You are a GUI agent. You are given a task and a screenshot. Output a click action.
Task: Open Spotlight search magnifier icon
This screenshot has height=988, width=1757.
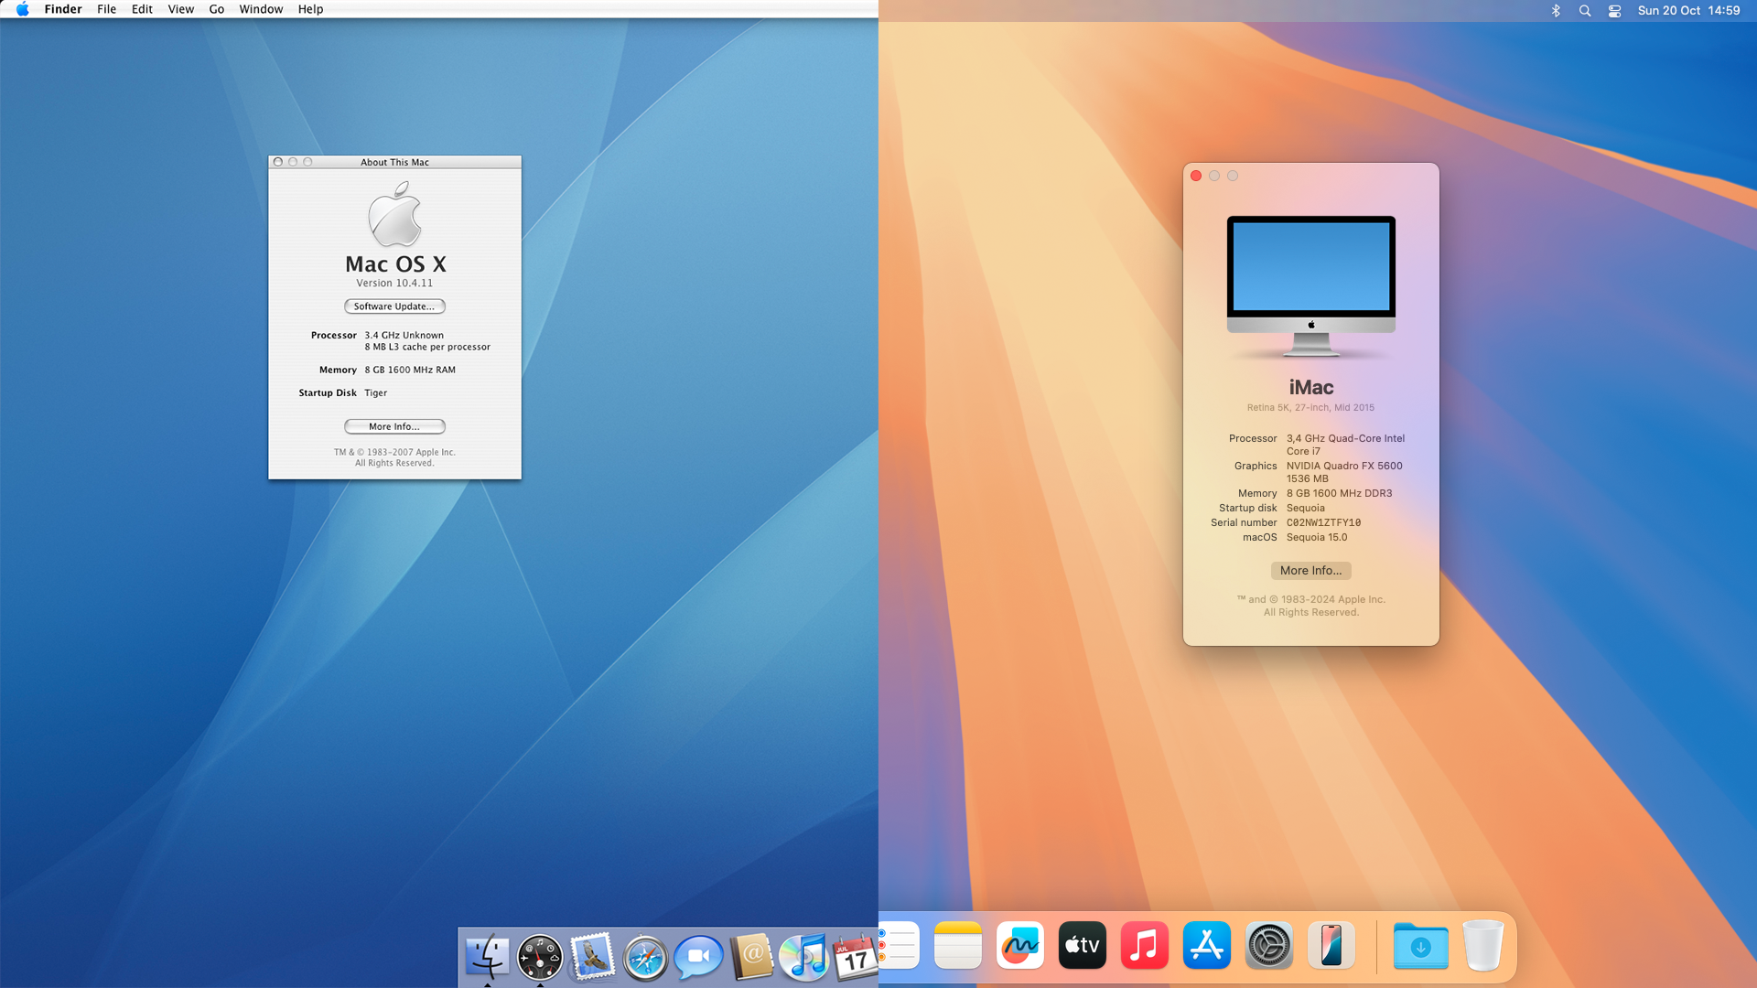1585,11
